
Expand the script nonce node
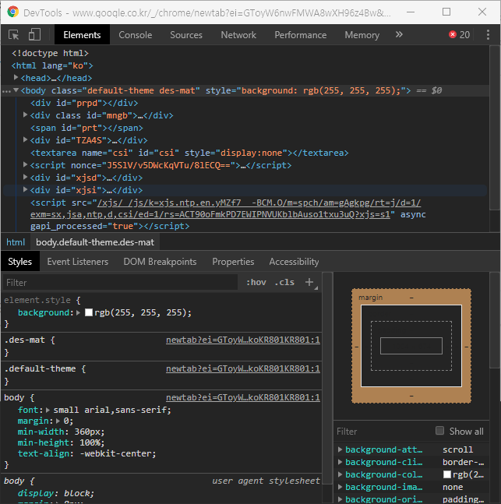coord(25,164)
